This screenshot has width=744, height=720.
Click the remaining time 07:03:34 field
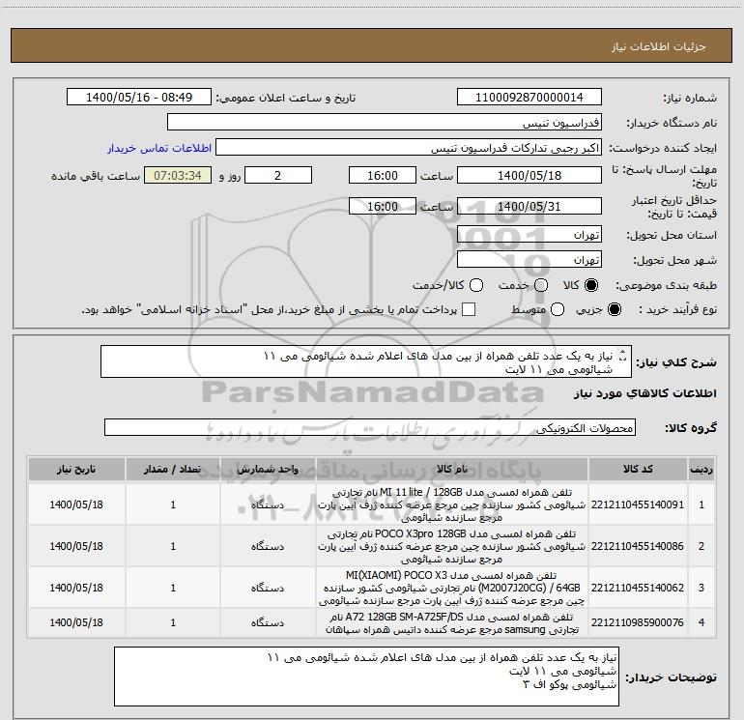[x=178, y=175]
